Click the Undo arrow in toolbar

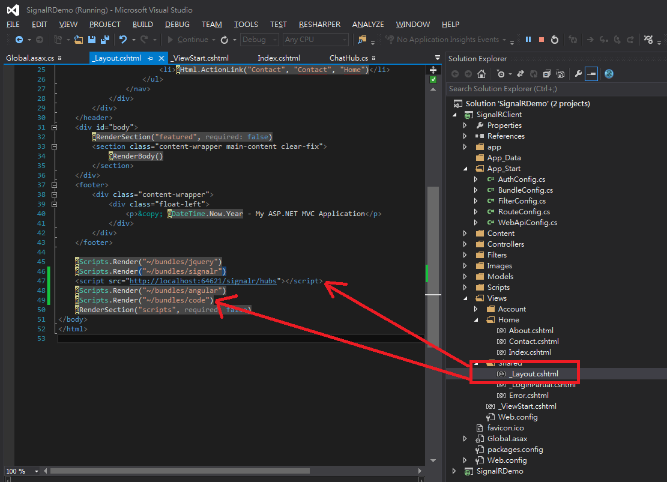tap(122, 40)
